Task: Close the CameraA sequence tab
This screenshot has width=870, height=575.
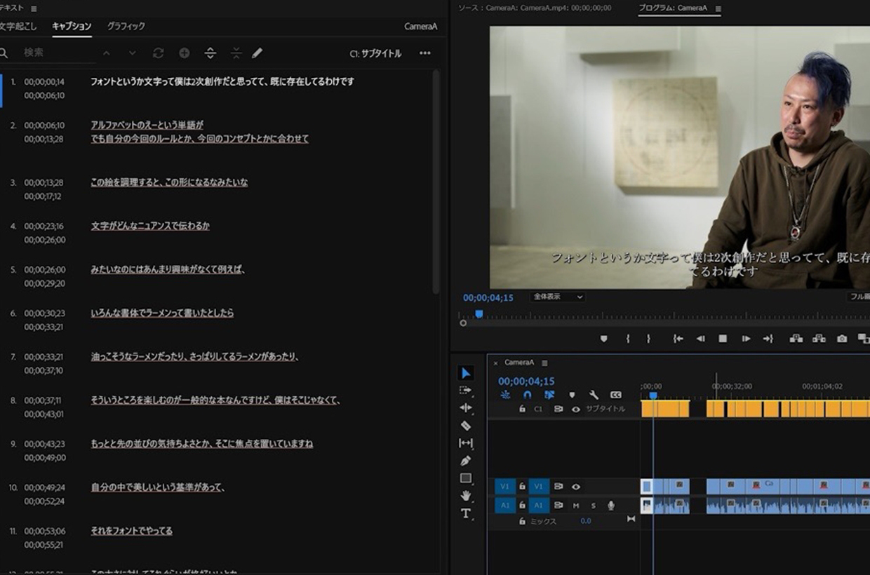Action: pyautogui.click(x=495, y=363)
